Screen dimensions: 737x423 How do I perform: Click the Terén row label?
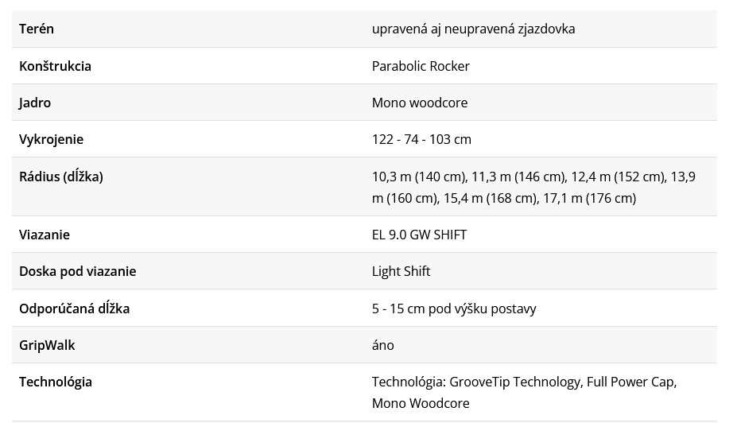click(x=37, y=29)
